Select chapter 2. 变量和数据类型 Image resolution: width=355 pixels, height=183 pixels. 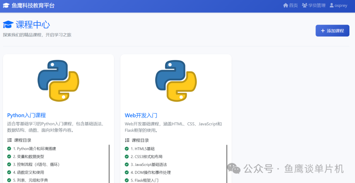point(29,156)
